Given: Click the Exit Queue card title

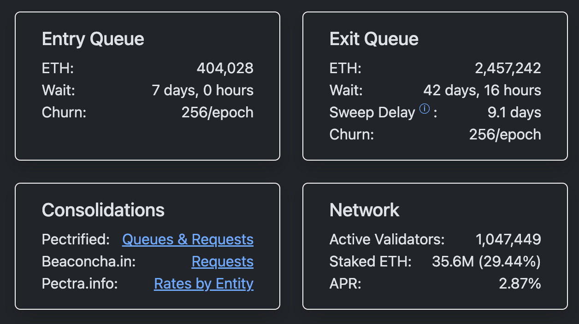Looking at the screenshot, I should coord(374,39).
